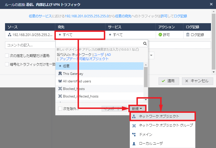216x148 pixels.
Task: Open the 宛先 すべて destination selector
Action: coord(80,35)
